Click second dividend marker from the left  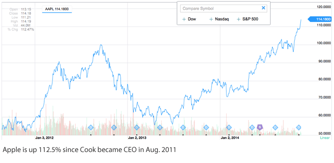point(114,127)
